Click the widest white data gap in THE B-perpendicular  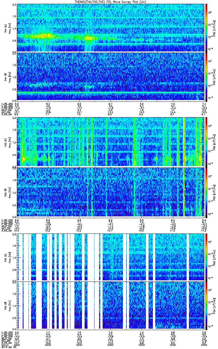91,257
